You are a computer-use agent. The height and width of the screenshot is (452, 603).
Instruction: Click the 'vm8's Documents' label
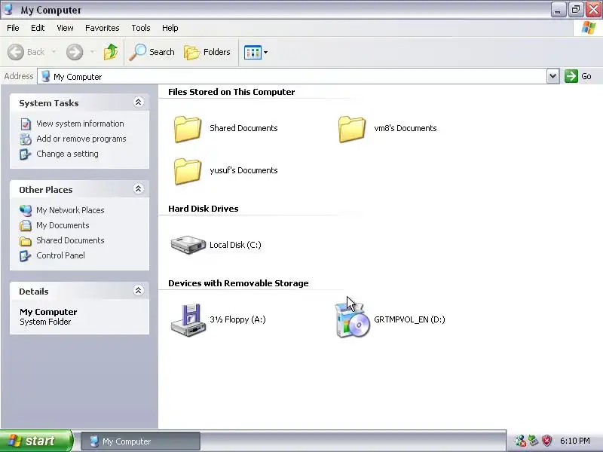[x=406, y=128]
